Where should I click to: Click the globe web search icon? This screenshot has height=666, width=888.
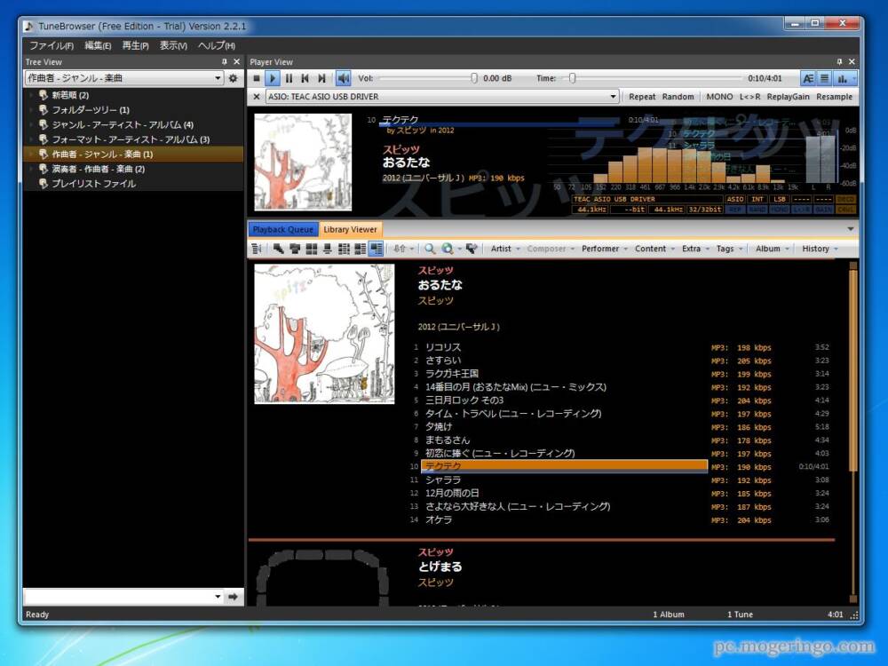point(448,249)
